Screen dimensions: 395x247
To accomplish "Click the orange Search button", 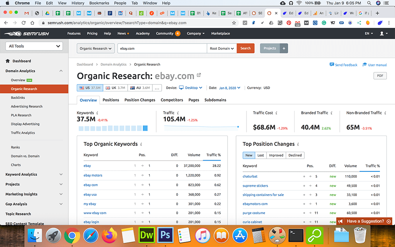I will (x=246, y=48).
